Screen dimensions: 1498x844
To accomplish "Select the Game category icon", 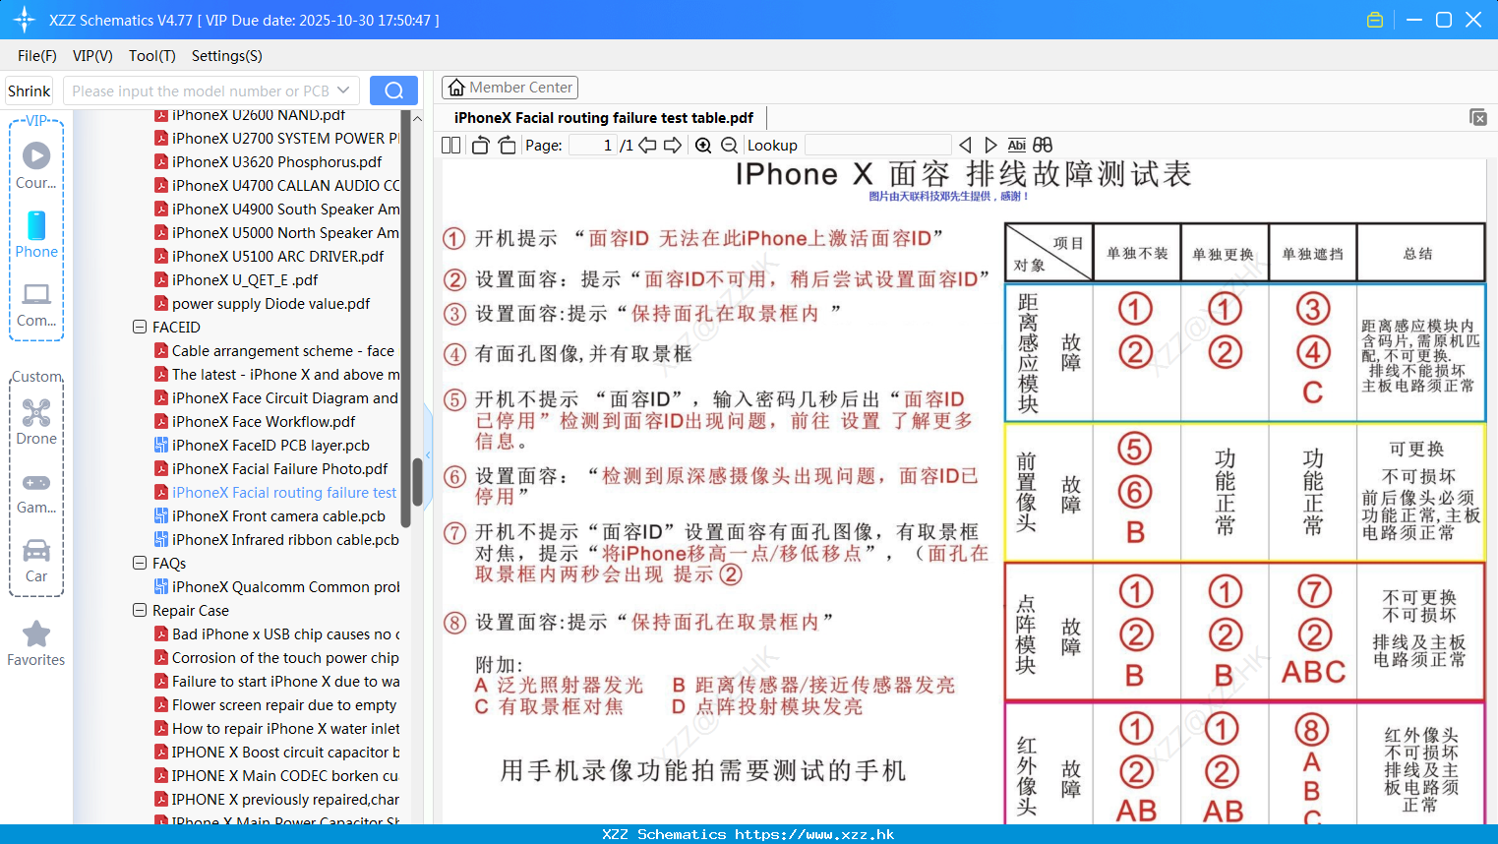I will tap(36, 492).
